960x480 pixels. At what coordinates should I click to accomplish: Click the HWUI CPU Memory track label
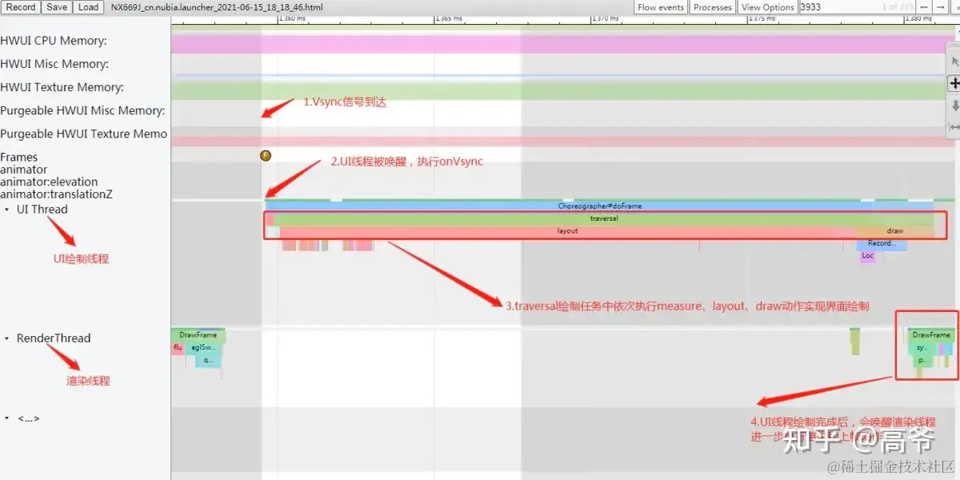(x=54, y=41)
